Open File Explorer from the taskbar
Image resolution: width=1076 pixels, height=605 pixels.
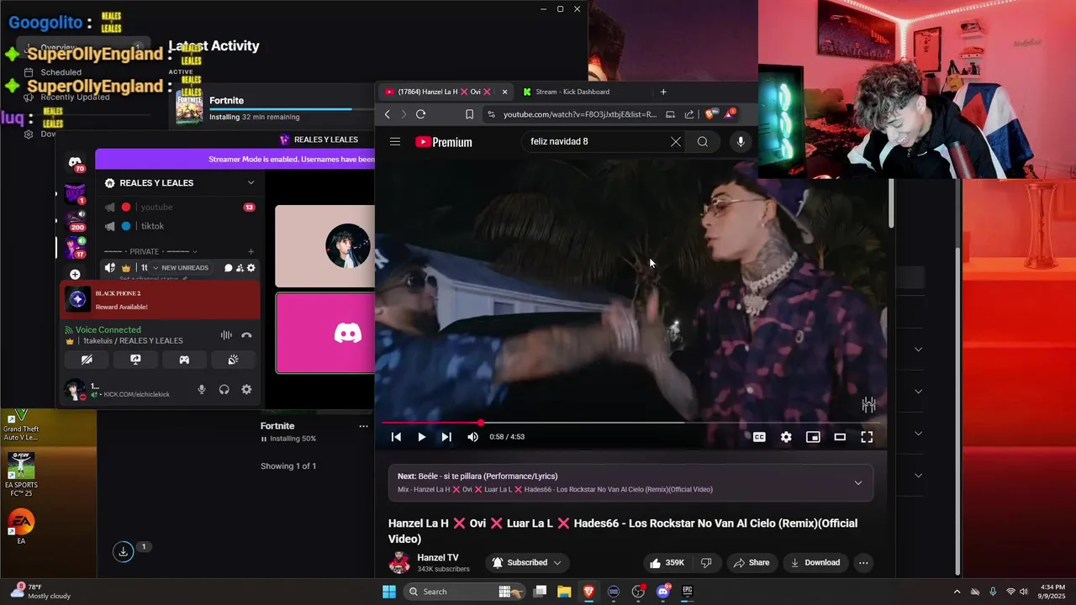pos(564,592)
